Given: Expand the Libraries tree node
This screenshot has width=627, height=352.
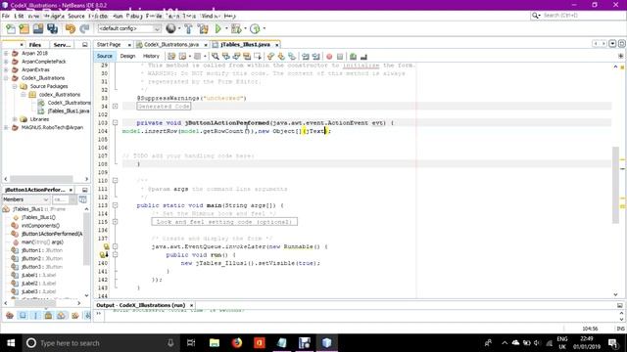Looking at the screenshot, I should [15, 119].
